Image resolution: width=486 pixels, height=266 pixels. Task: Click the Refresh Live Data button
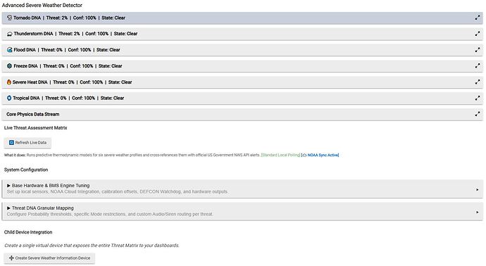(x=27, y=143)
